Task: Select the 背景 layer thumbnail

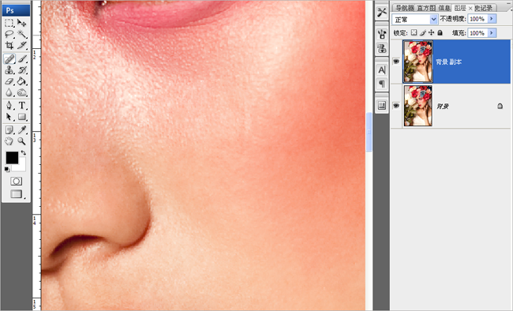Action: pyautogui.click(x=418, y=106)
